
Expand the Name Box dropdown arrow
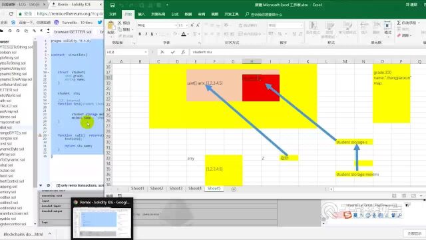click(146, 52)
